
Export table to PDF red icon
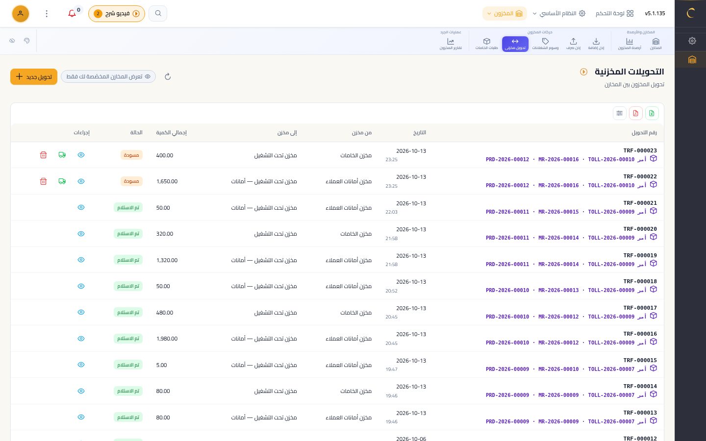(x=635, y=113)
